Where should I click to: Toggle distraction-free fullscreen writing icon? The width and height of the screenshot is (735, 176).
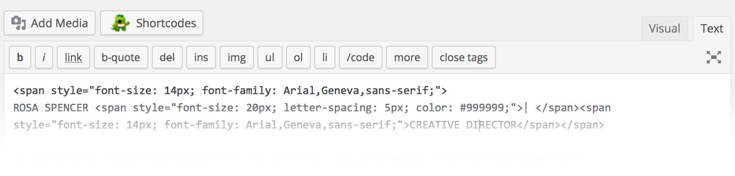point(713,57)
